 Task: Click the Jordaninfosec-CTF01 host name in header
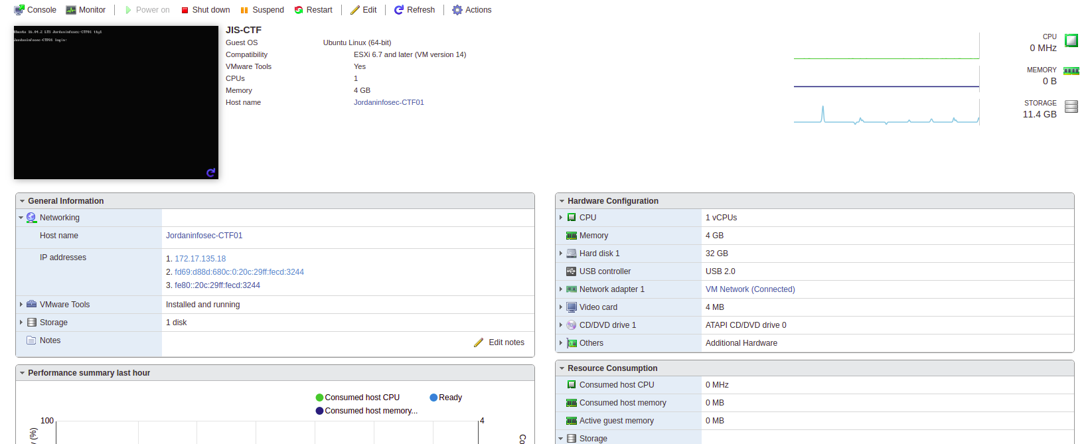[x=389, y=102]
